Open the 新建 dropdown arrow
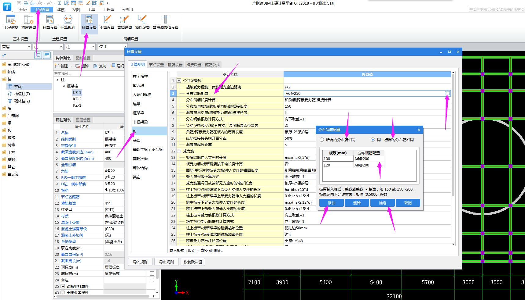 point(71,66)
